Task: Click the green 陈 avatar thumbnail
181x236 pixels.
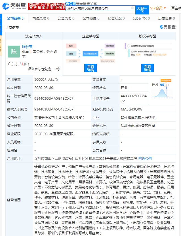Action: [x=14, y=52]
